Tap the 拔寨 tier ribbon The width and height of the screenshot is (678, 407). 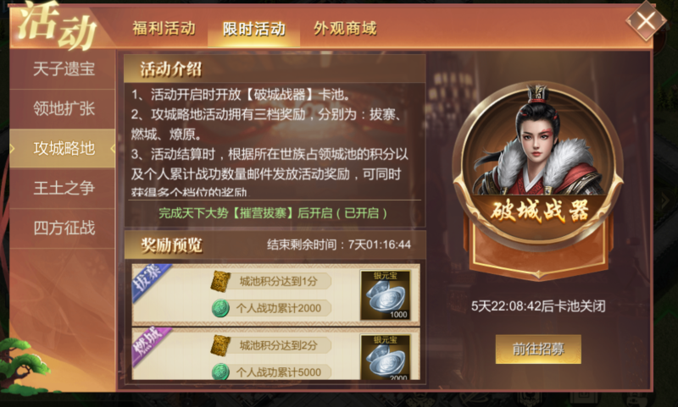coord(150,282)
